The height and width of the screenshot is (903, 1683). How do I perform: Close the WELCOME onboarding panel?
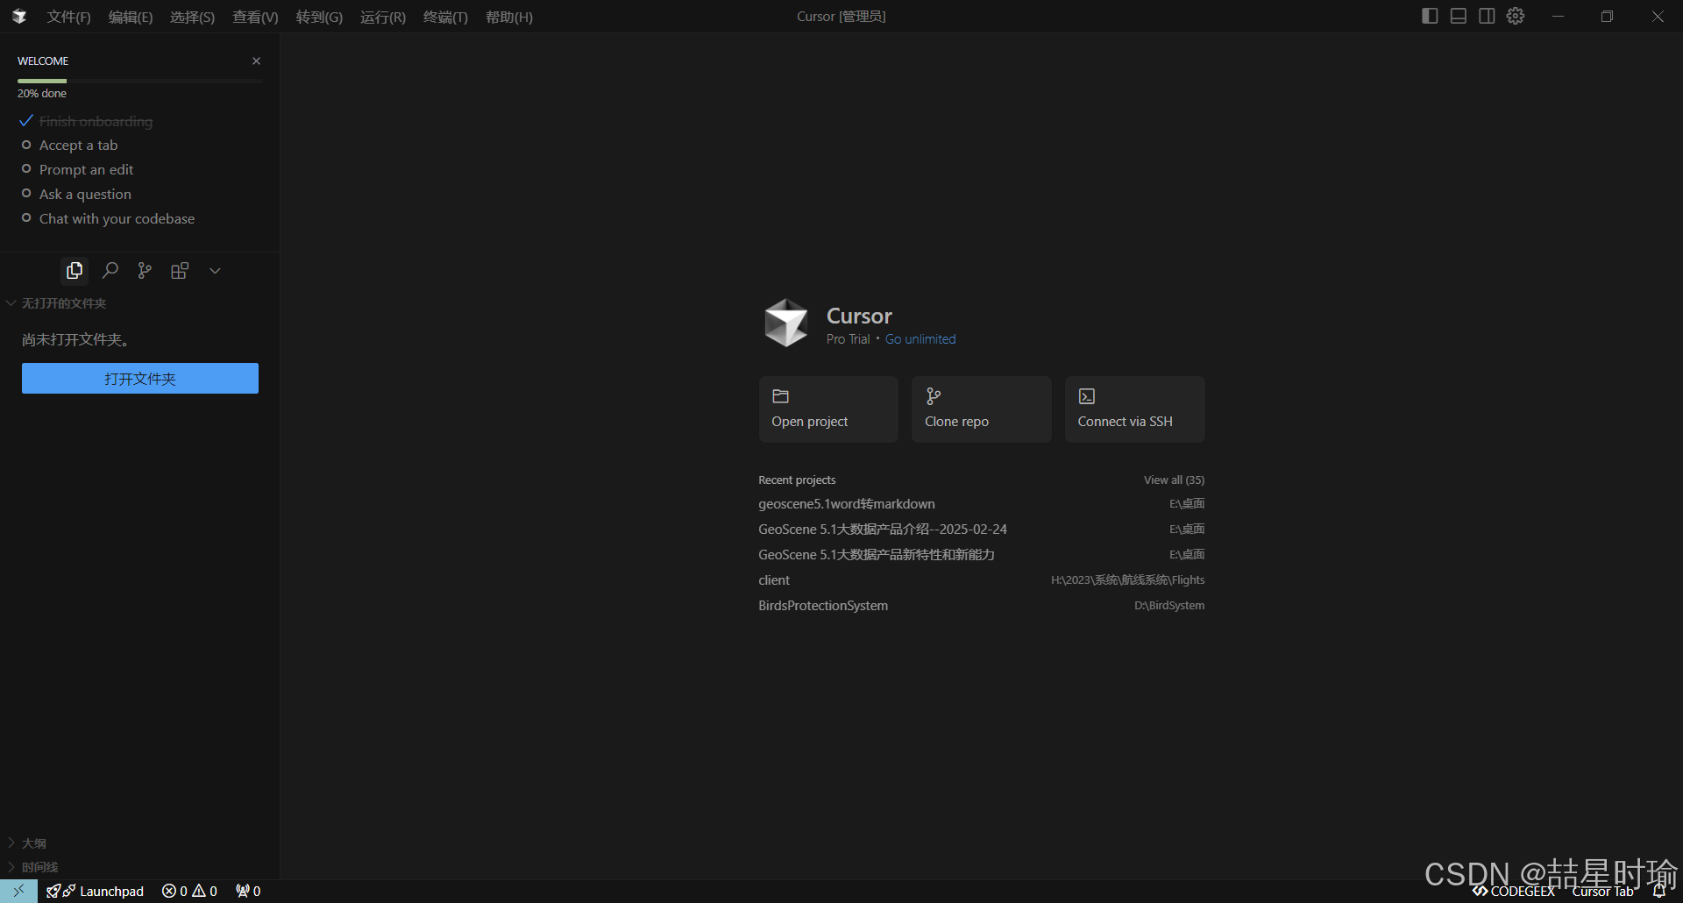[x=257, y=60]
